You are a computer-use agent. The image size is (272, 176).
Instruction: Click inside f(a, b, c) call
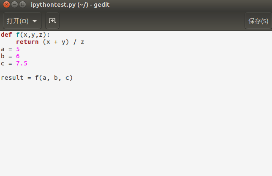click(54, 78)
